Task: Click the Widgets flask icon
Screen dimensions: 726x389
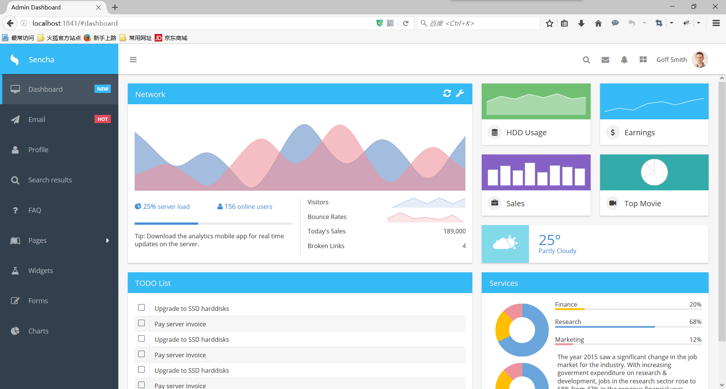Action: 15,270
